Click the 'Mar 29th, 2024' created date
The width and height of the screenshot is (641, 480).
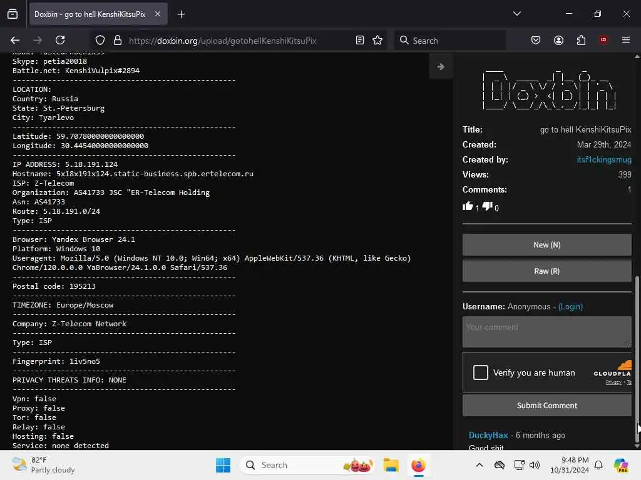click(x=604, y=144)
